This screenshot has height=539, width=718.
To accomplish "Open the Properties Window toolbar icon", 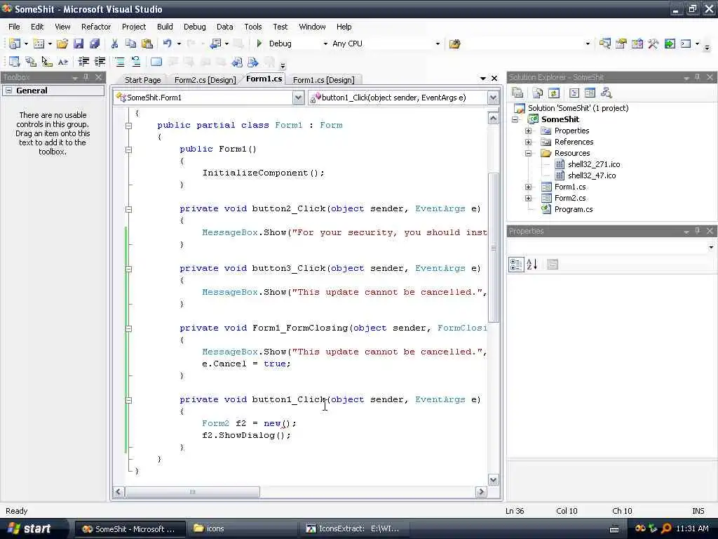I will (x=621, y=44).
